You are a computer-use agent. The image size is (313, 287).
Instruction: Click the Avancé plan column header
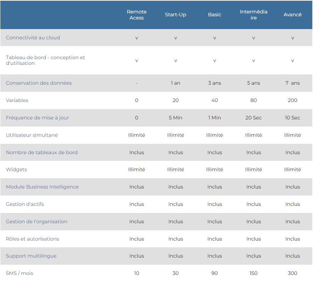click(x=292, y=15)
